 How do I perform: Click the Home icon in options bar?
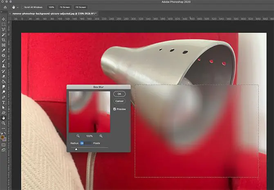pyautogui.click(x=4, y=7)
